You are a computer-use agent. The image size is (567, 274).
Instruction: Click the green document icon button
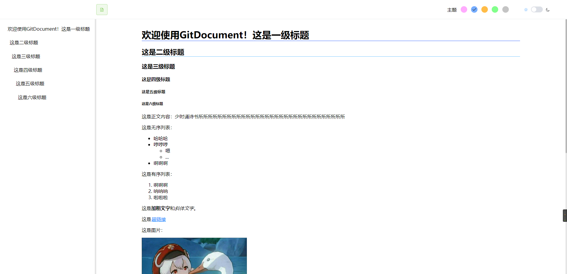click(102, 10)
